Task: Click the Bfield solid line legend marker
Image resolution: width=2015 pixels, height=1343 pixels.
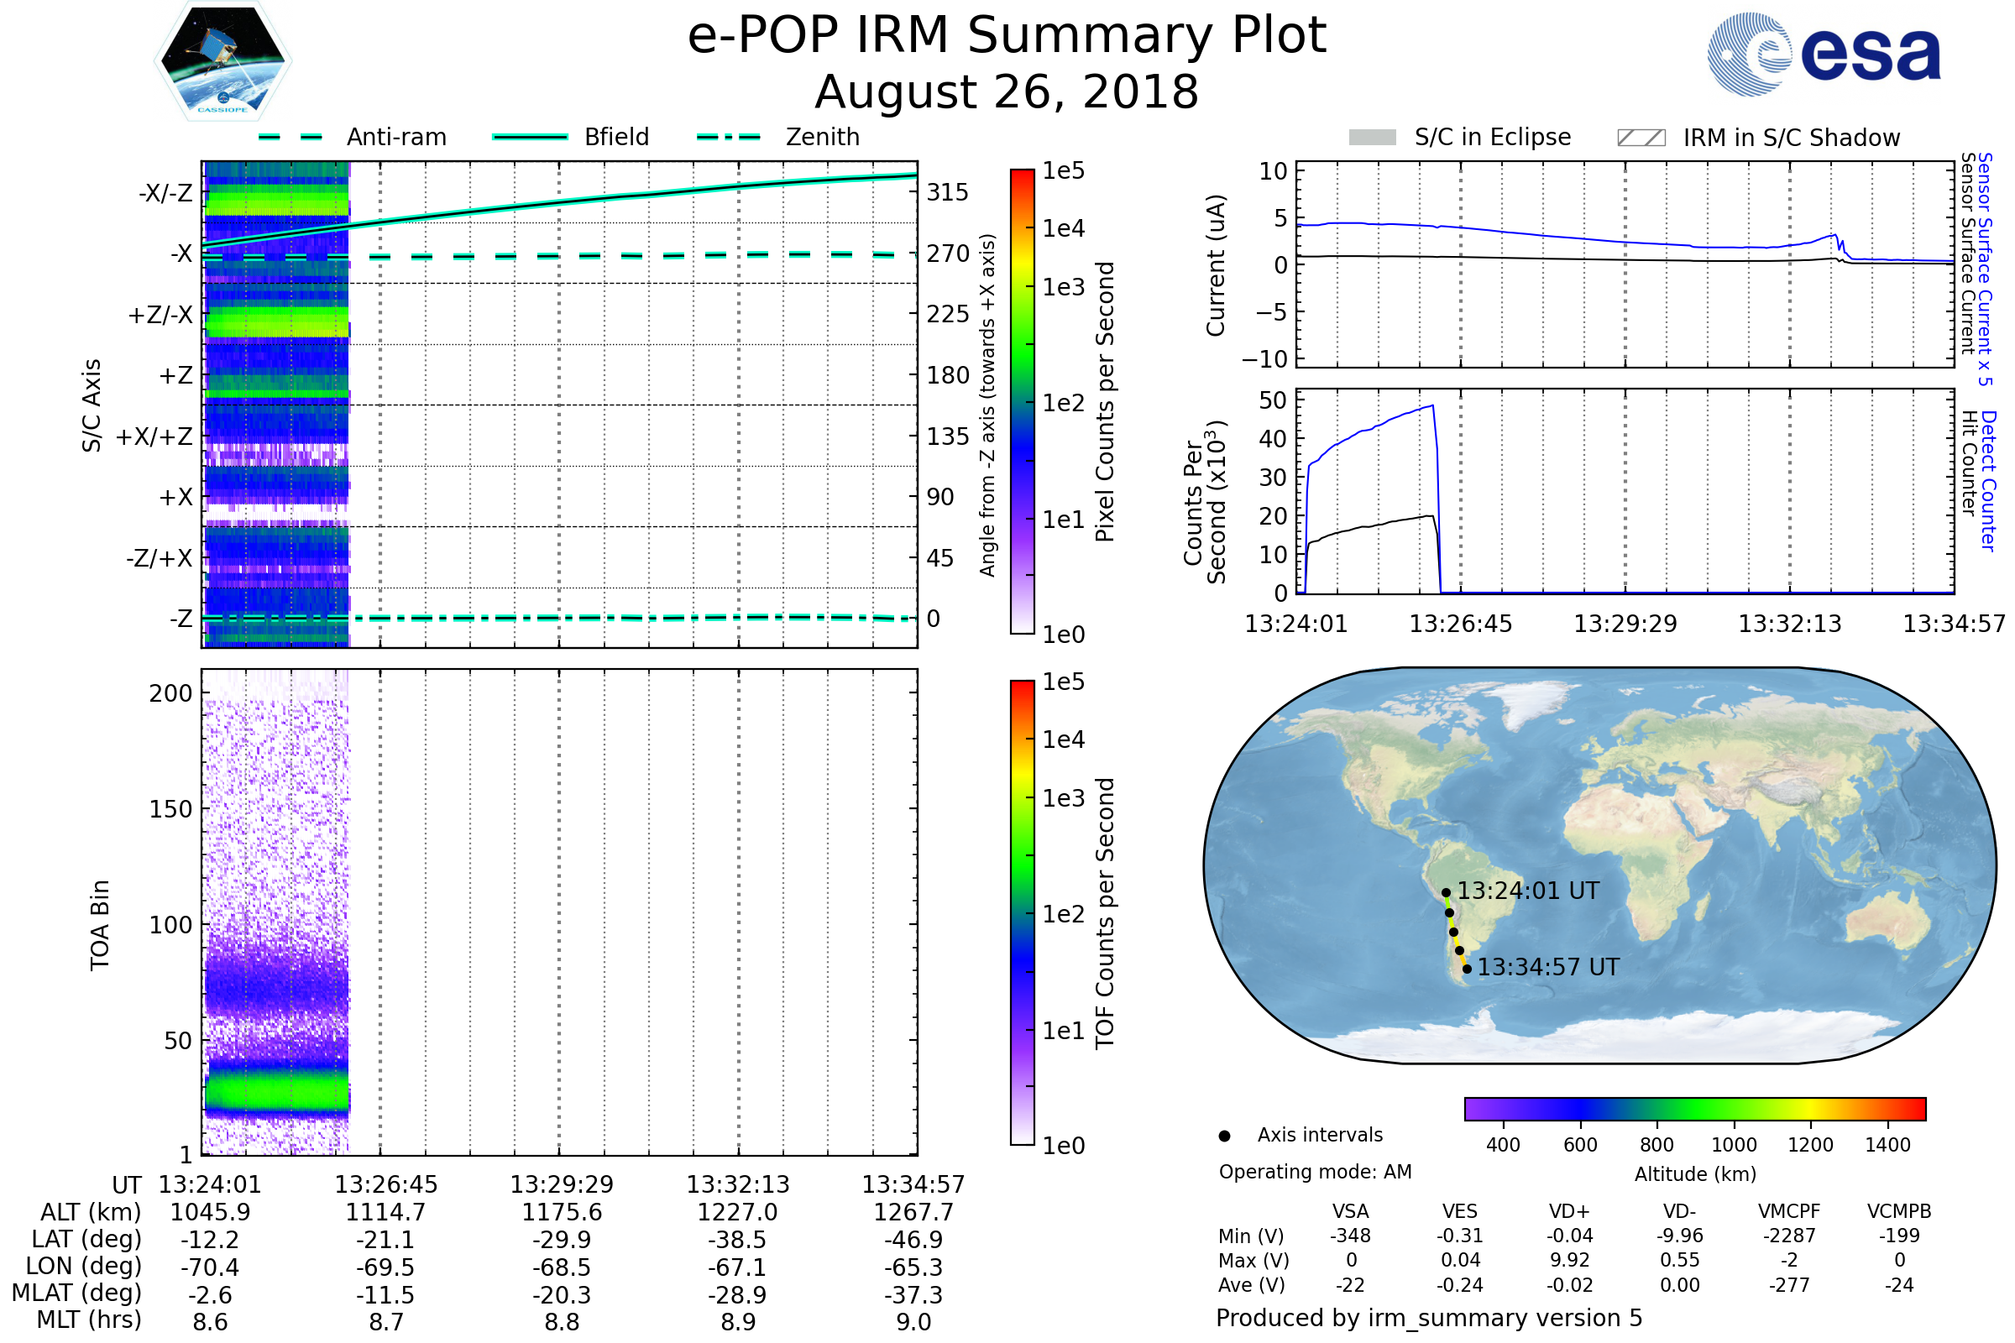Action: pos(530,137)
